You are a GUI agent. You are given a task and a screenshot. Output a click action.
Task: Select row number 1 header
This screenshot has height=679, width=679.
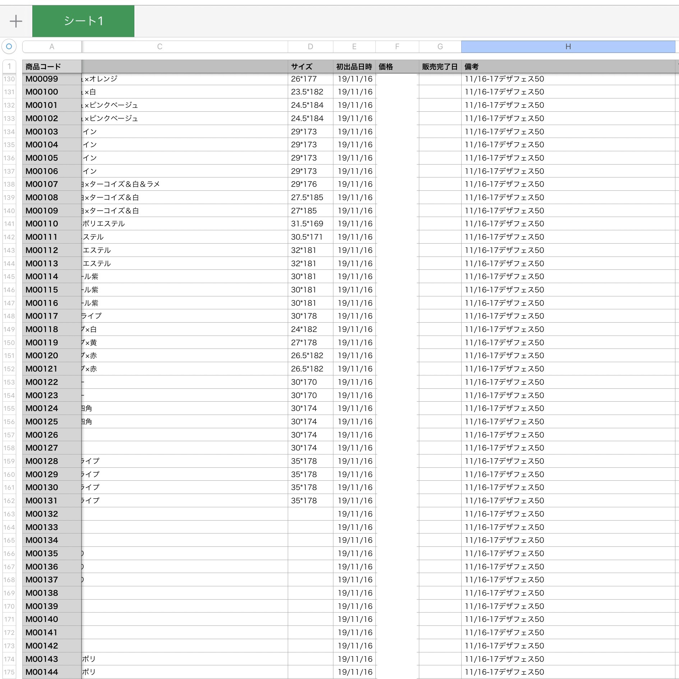[9, 66]
